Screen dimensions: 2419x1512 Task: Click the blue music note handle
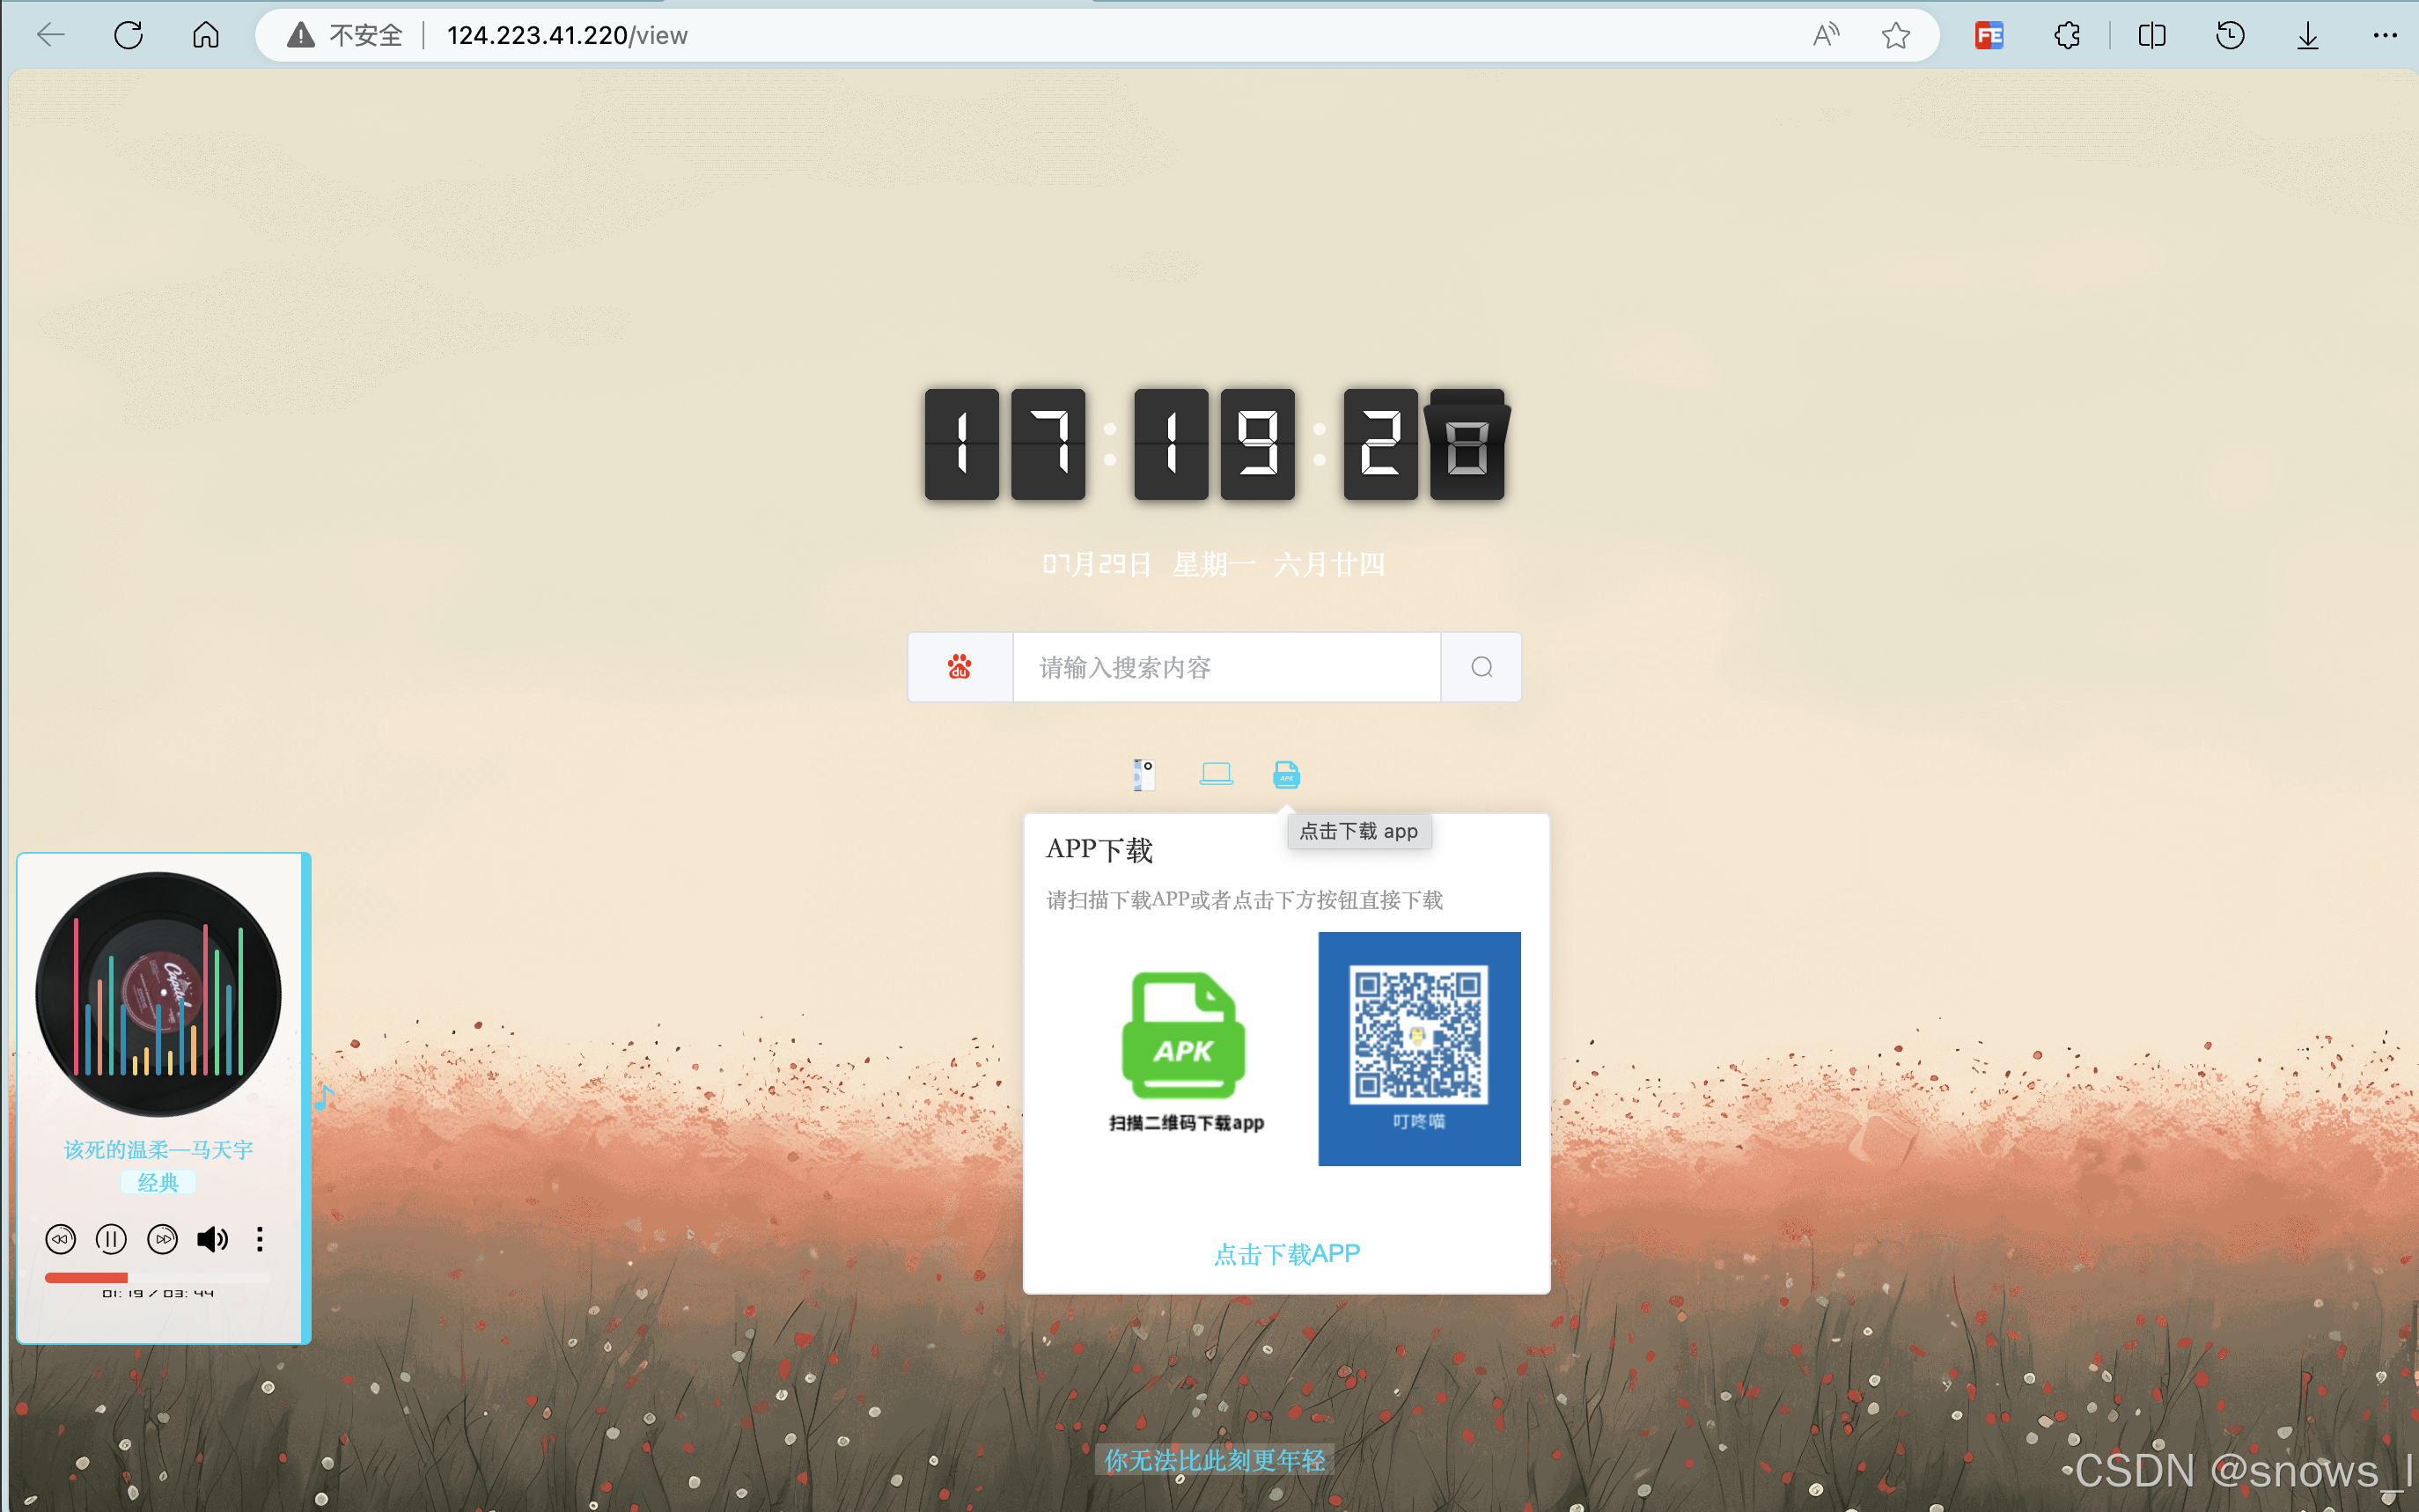tap(325, 1097)
